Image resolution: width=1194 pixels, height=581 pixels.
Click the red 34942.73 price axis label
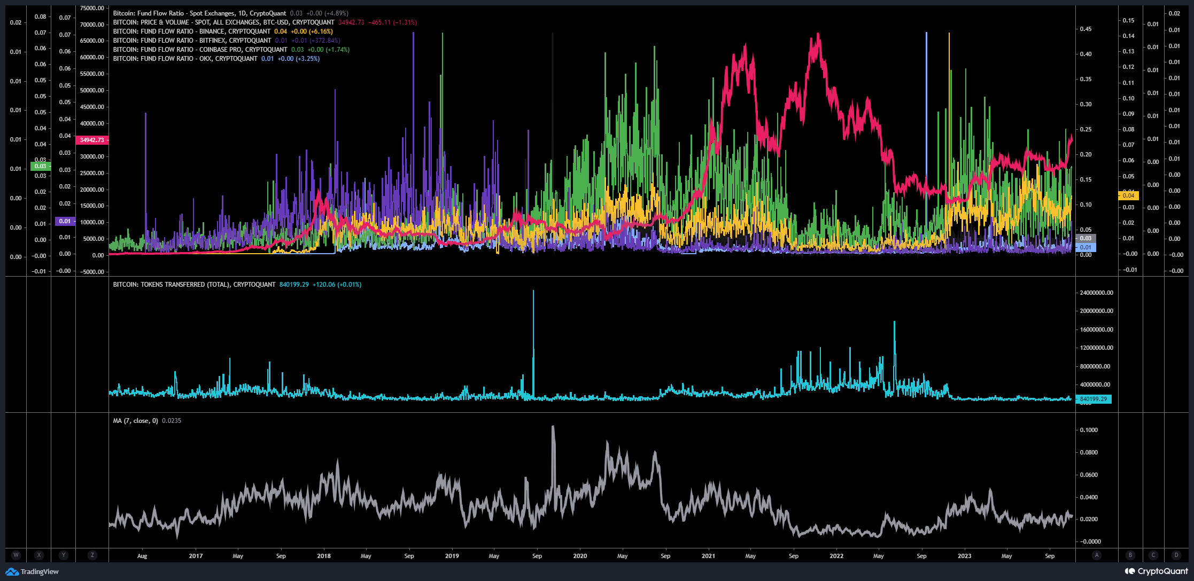pos(94,140)
